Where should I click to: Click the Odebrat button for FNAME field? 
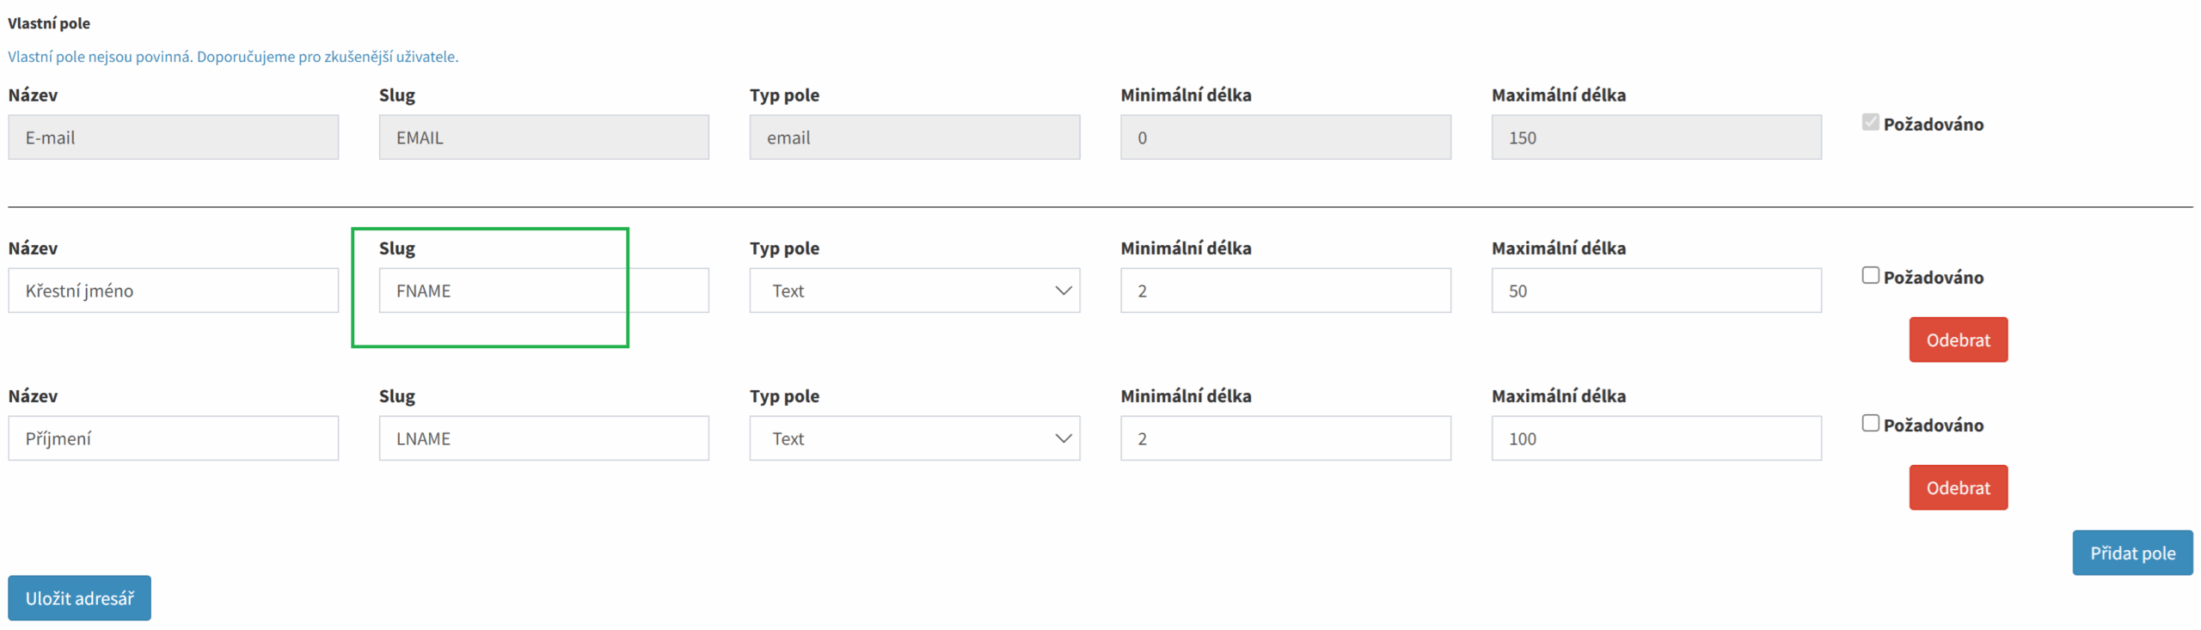[1957, 339]
